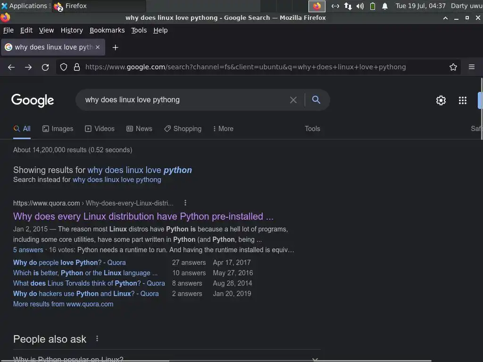Go back to the previous page
Screen dimensions: 483x362
click(11, 67)
